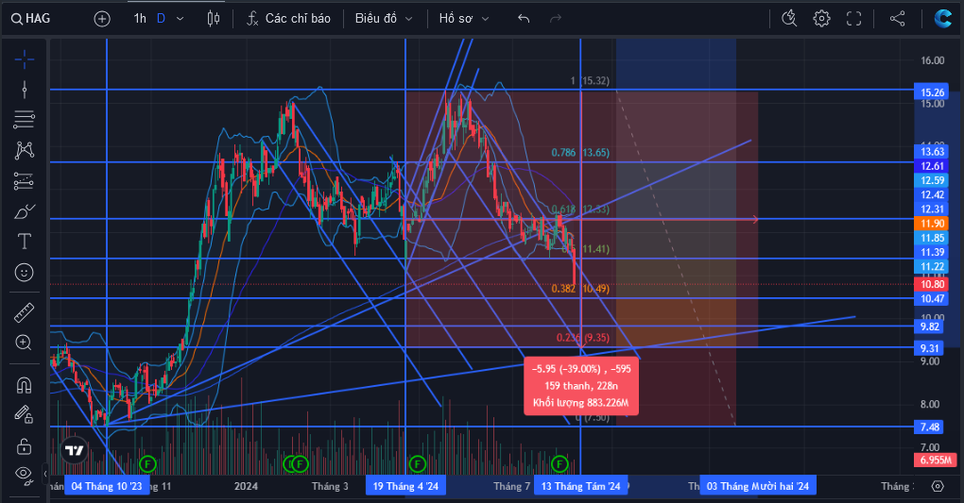The width and height of the screenshot is (964, 503).
Task: Toggle stay in drawing mode
Action: 24,414
